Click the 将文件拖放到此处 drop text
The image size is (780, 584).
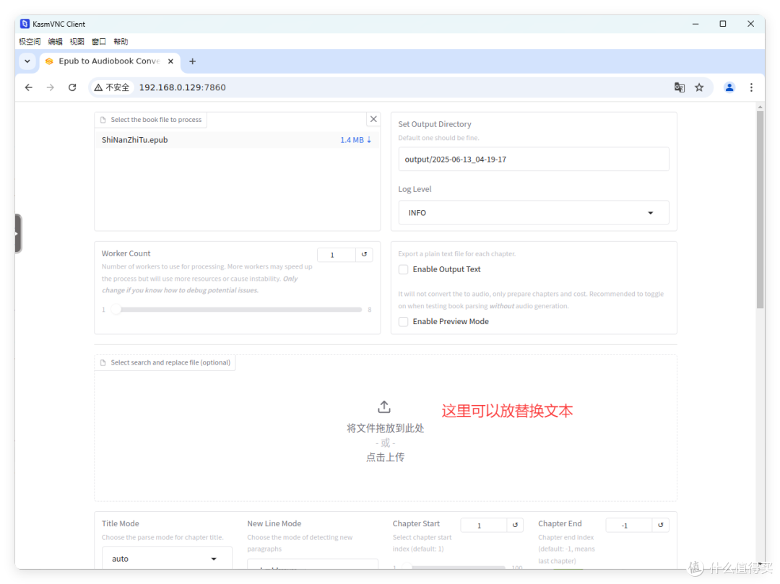pos(386,428)
